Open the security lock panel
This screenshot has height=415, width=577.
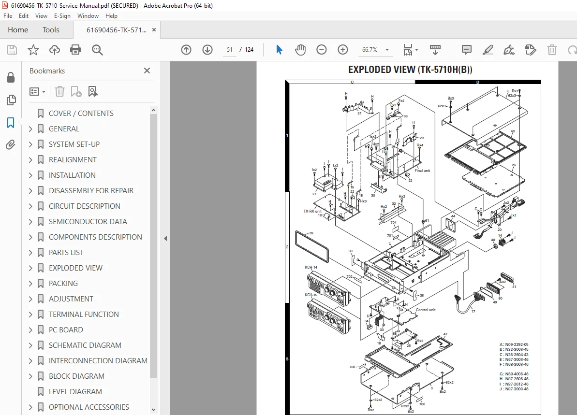(11, 77)
